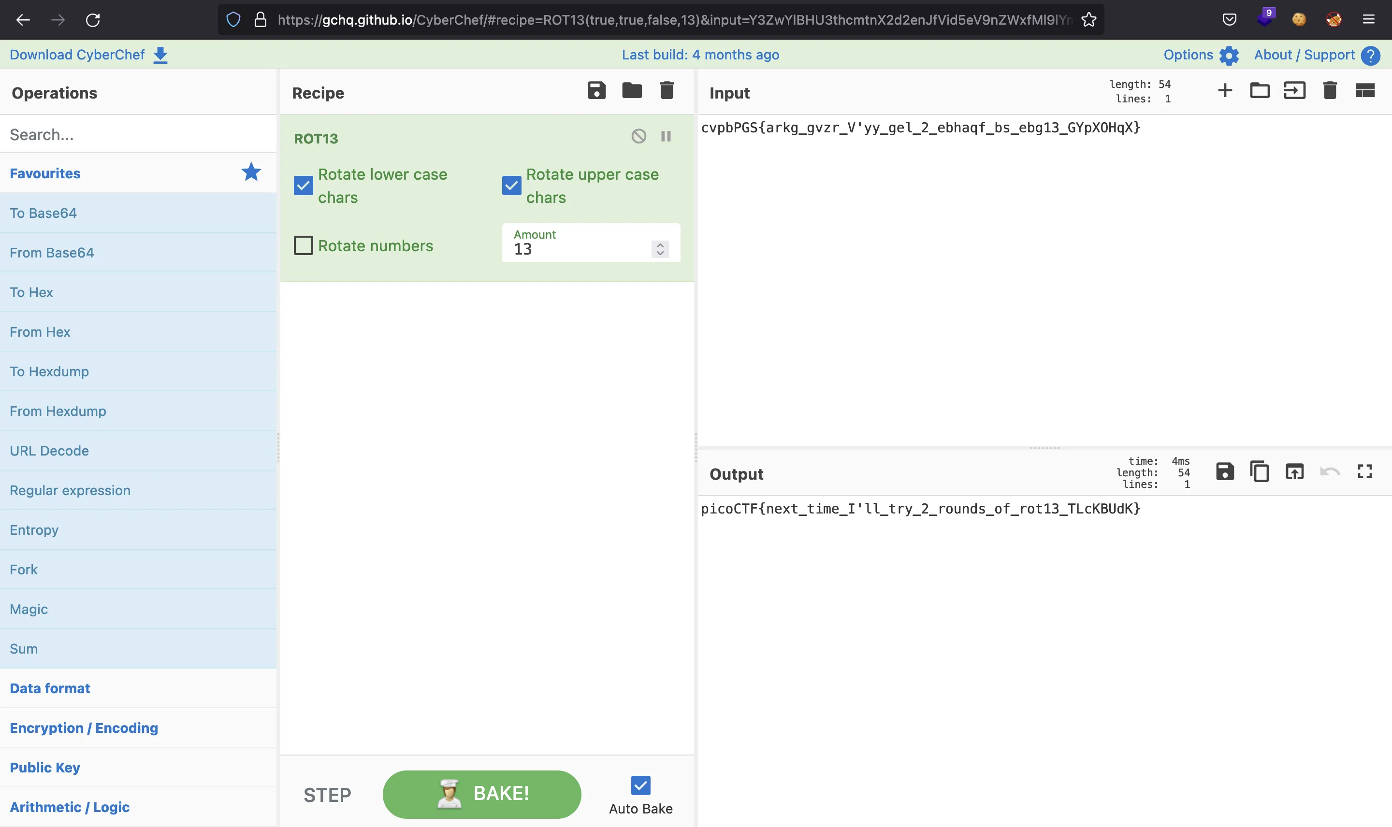Select the URL Decode operation

coord(138,450)
